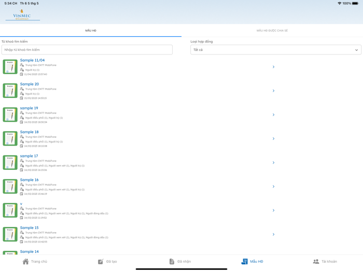Open the sample 17 template title
The image size is (363, 272).
click(x=29, y=156)
